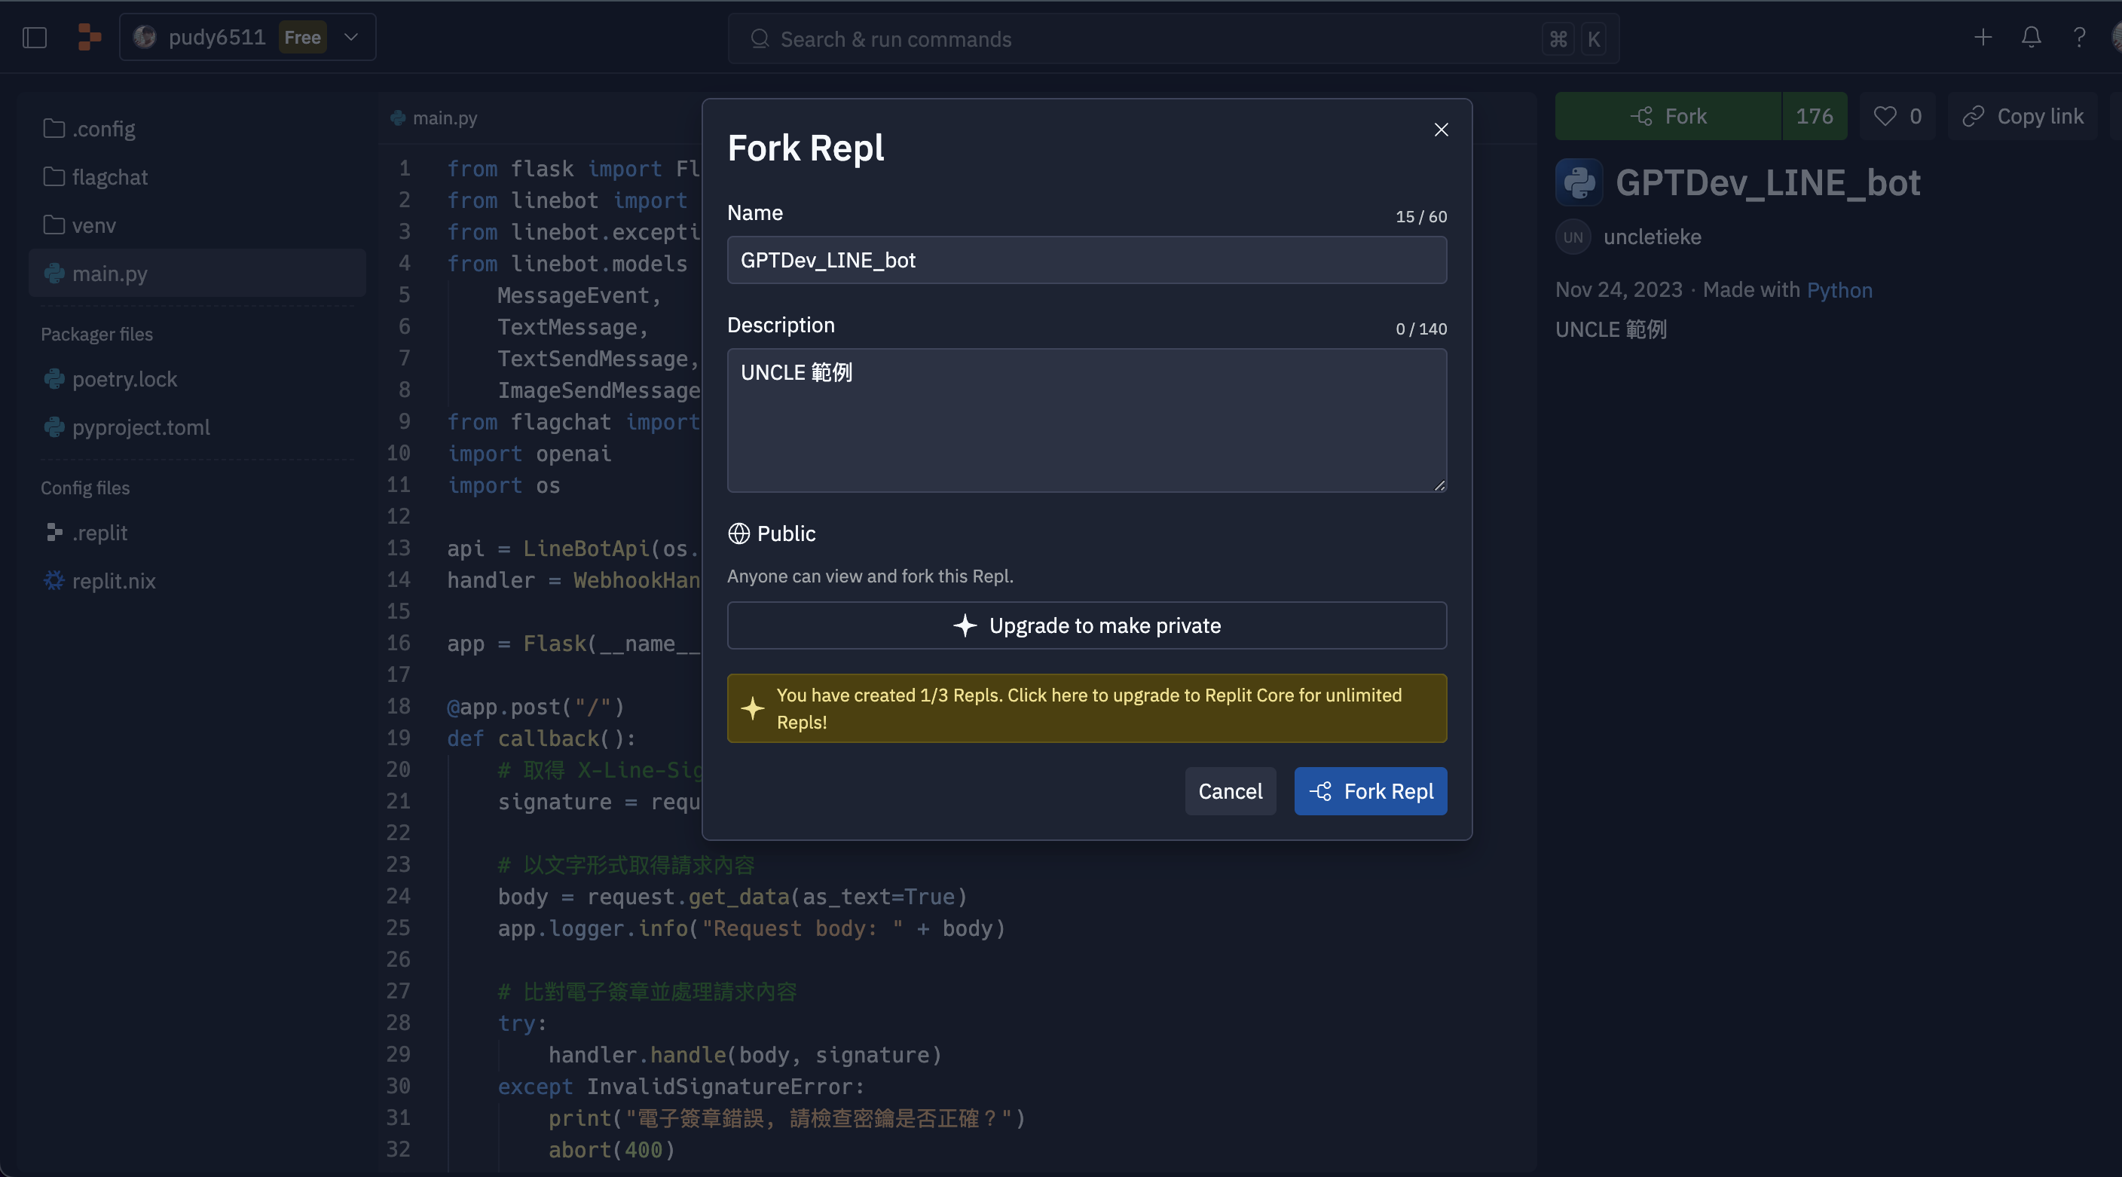Click the Replit Core upgrade banner
This screenshot has width=2122, height=1177.
click(1087, 708)
